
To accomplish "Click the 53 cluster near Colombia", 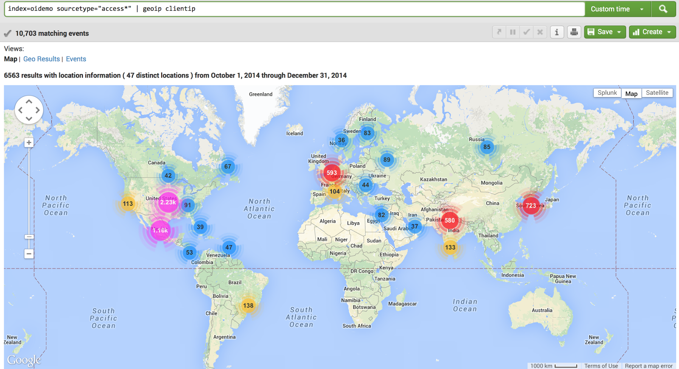I will [189, 252].
